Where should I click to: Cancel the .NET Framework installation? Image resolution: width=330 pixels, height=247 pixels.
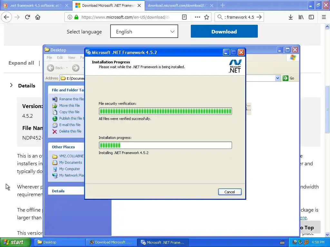229,192
